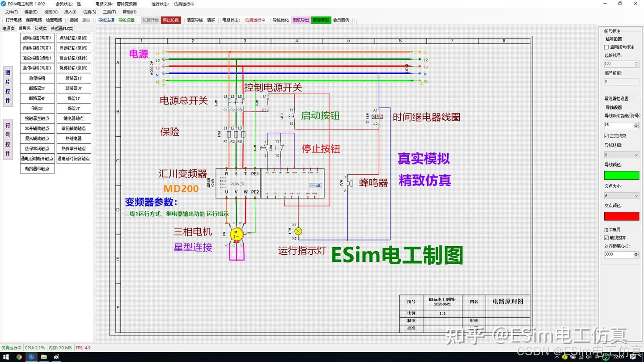Pick 通电延时闭合触点 component
644x362 pixels.
coord(74,158)
